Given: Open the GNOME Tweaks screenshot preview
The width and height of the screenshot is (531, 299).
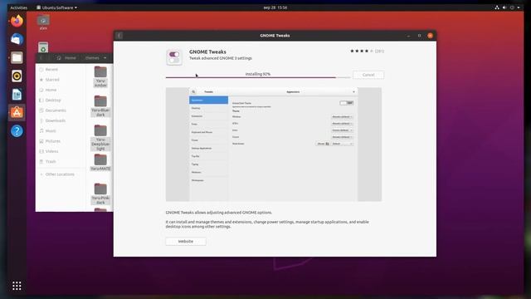Looking at the screenshot, I should tap(274, 145).
